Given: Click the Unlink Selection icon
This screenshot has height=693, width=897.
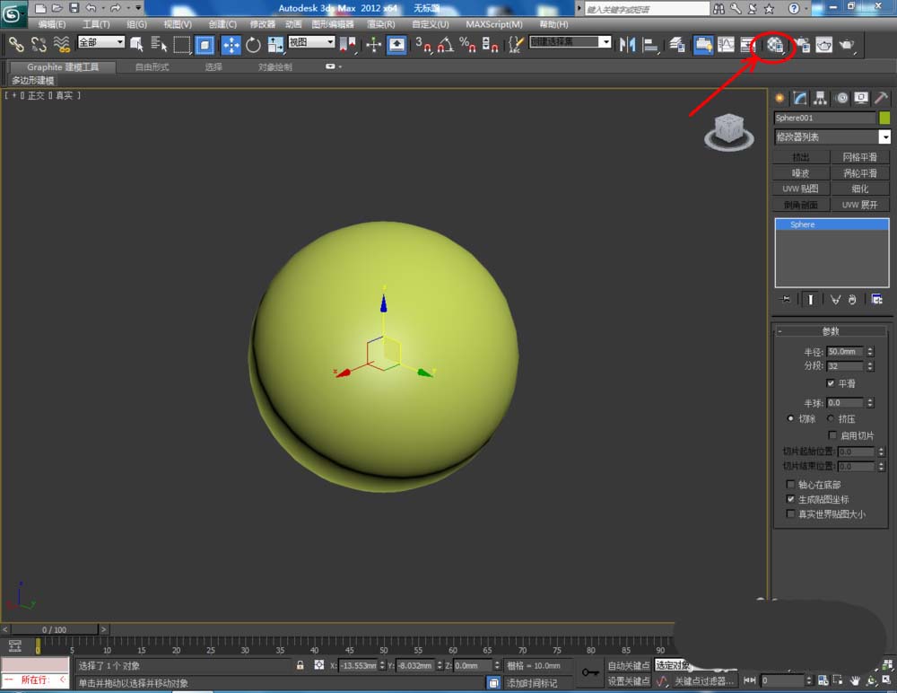Looking at the screenshot, I should 39,44.
